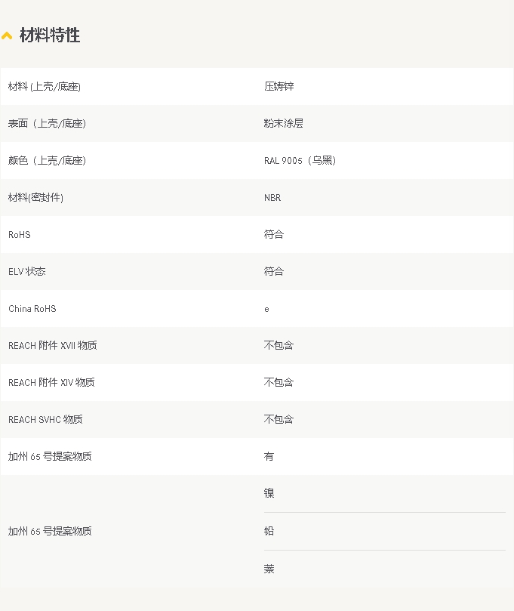Select the 表面 (上壳/底座) label
The height and width of the screenshot is (611, 514).
click(x=47, y=124)
